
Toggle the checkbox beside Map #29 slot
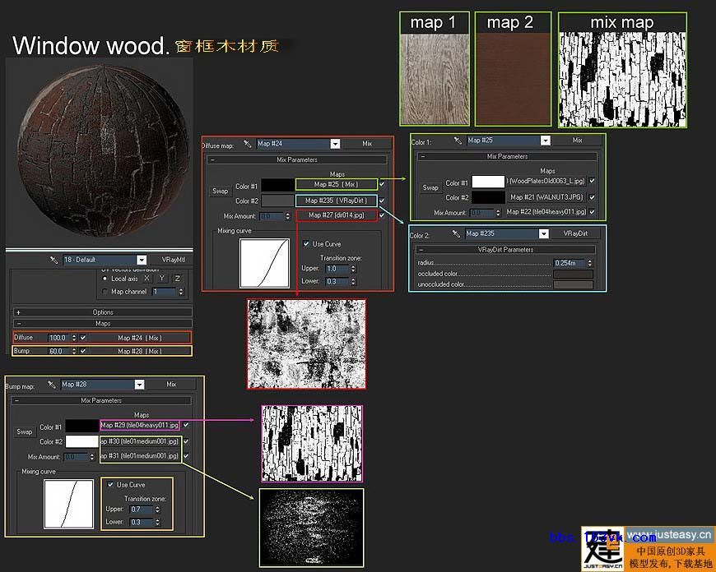186,425
